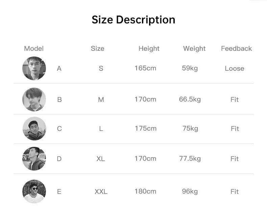Select the Model C avatar photo
The image size is (267, 223).
coord(34,129)
